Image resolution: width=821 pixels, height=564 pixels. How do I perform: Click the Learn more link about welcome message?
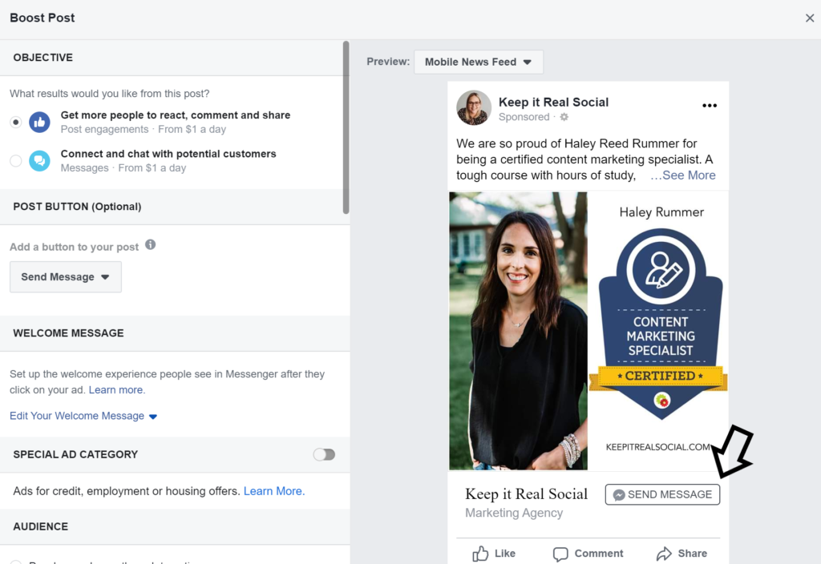[x=117, y=390]
